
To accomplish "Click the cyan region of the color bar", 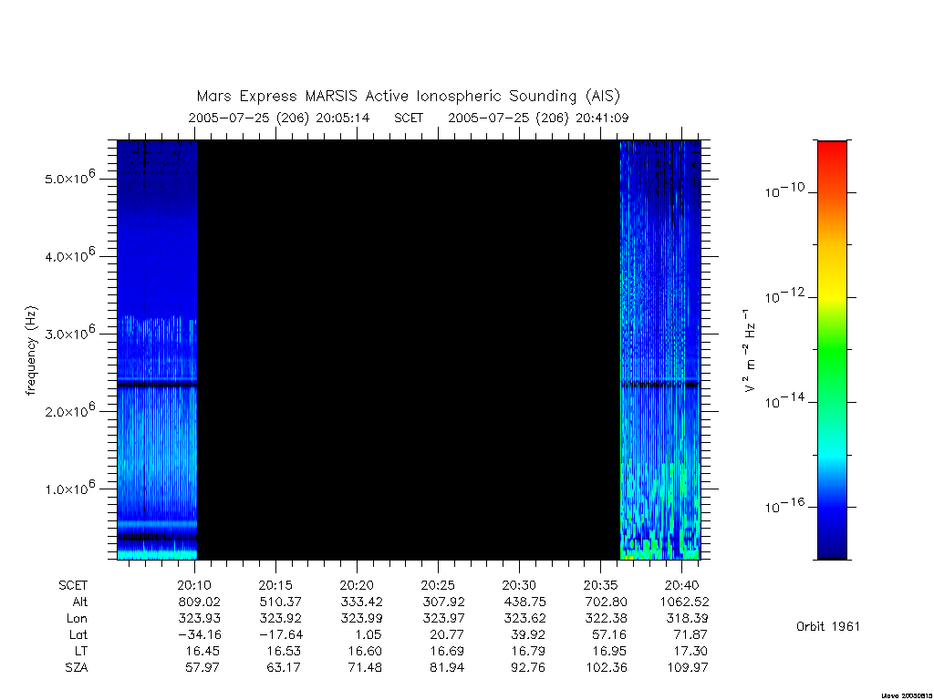I will 832,456.
